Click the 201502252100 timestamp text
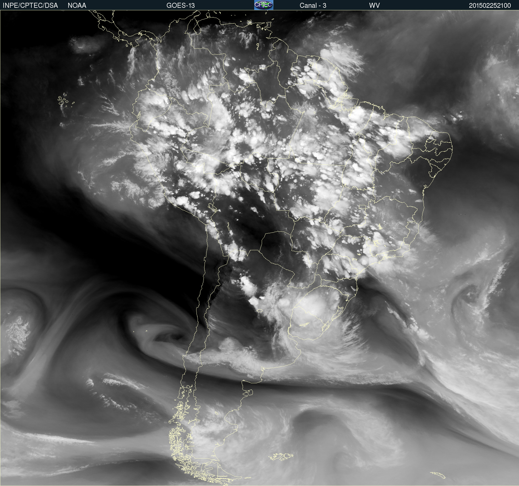The image size is (519, 486). pyautogui.click(x=490, y=5)
